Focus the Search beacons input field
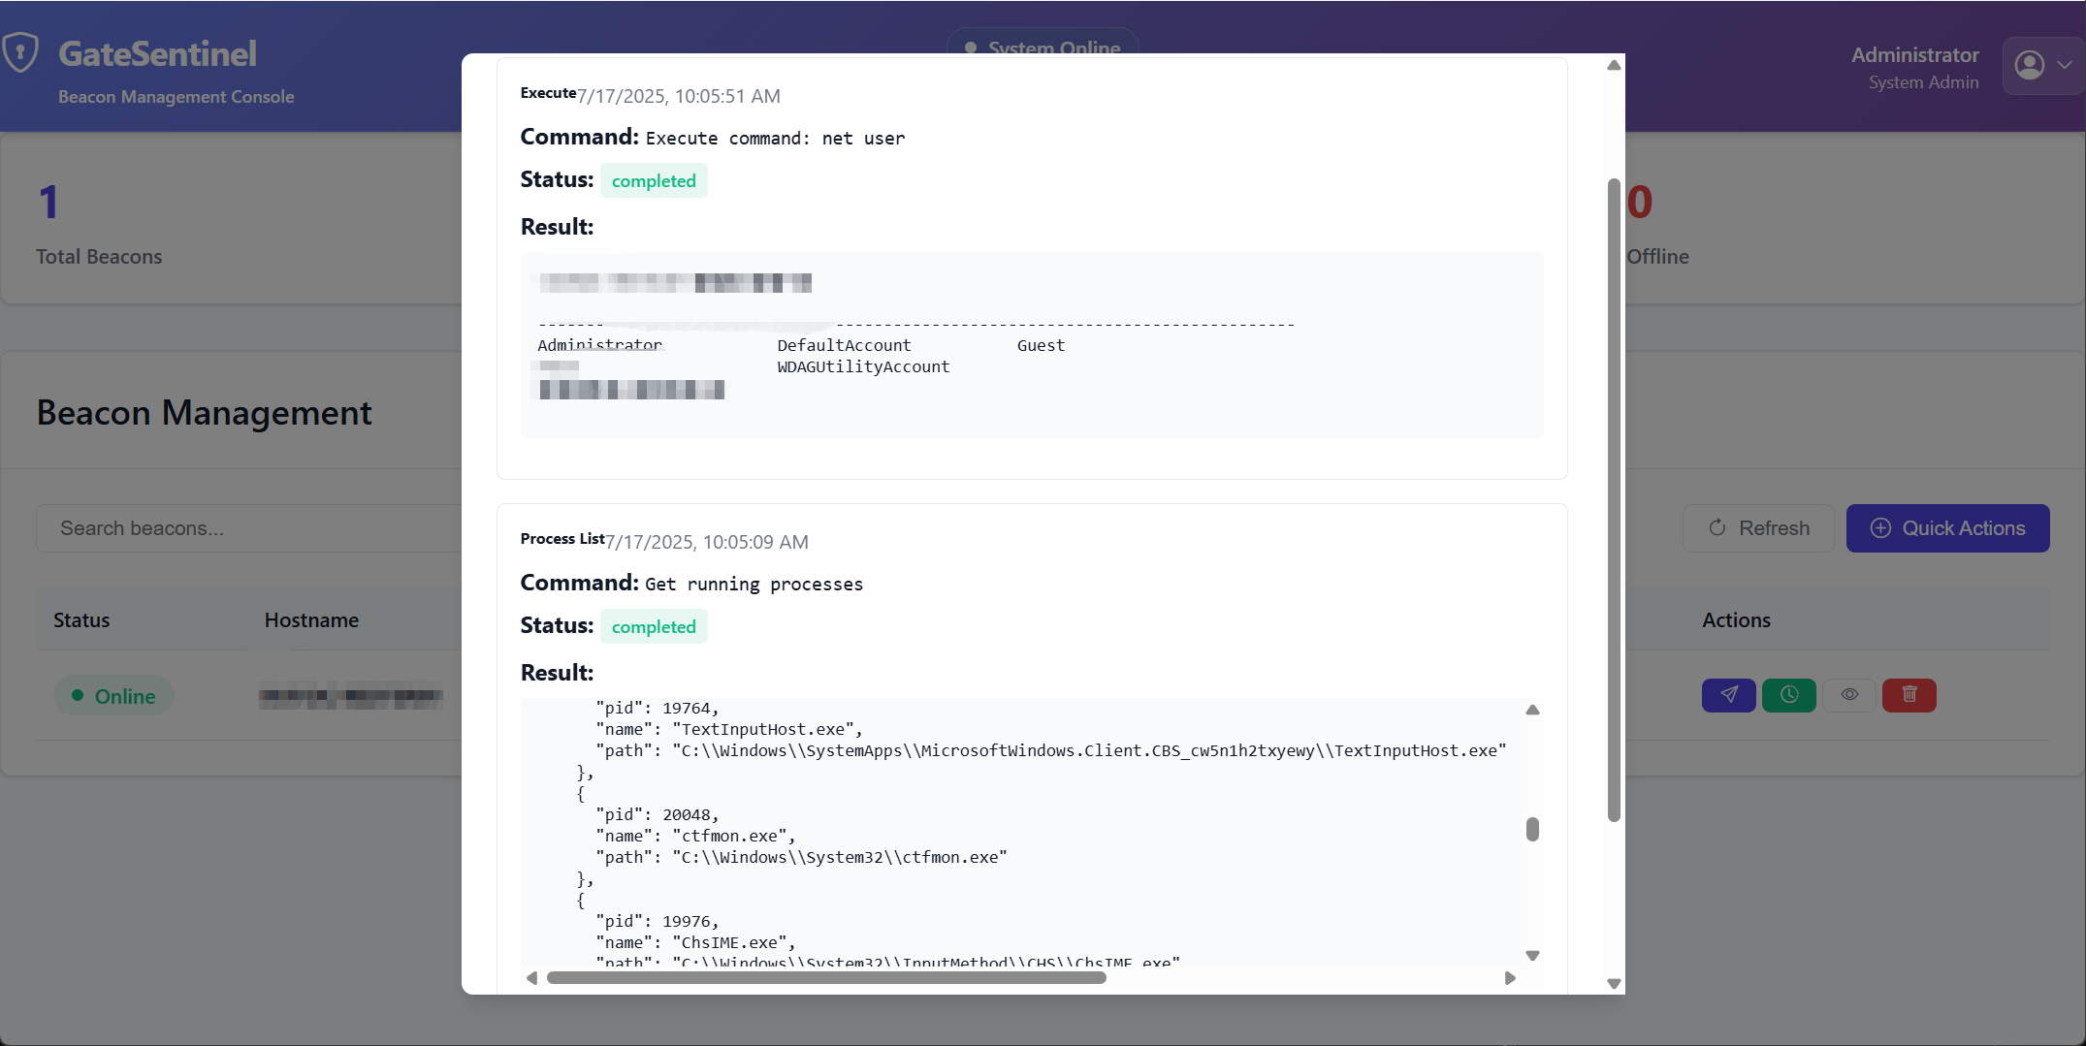 pos(248,528)
